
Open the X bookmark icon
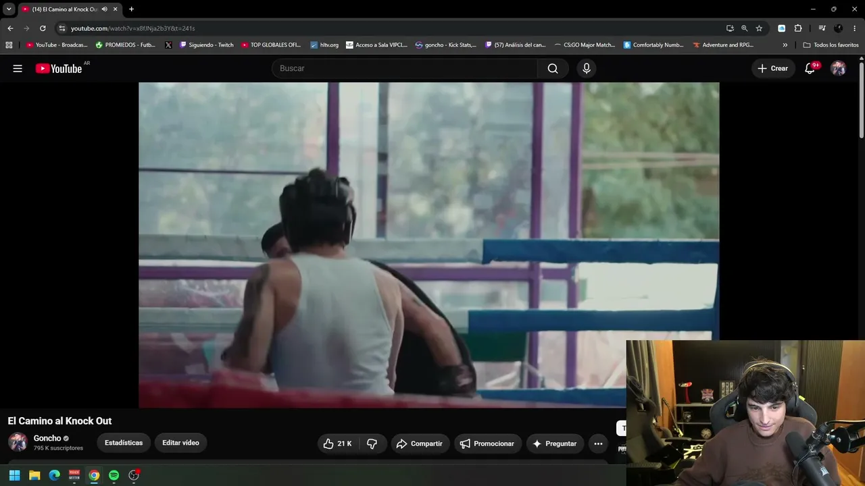click(x=168, y=45)
